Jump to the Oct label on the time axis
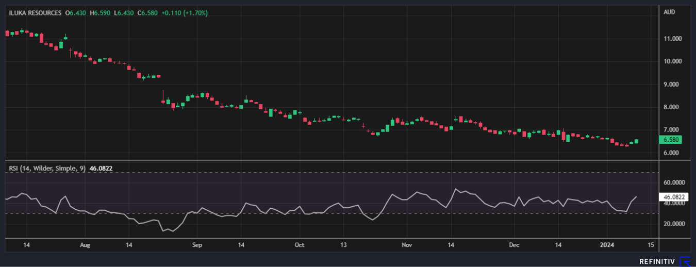Viewport: 696px width, 267px height. (300, 245)
